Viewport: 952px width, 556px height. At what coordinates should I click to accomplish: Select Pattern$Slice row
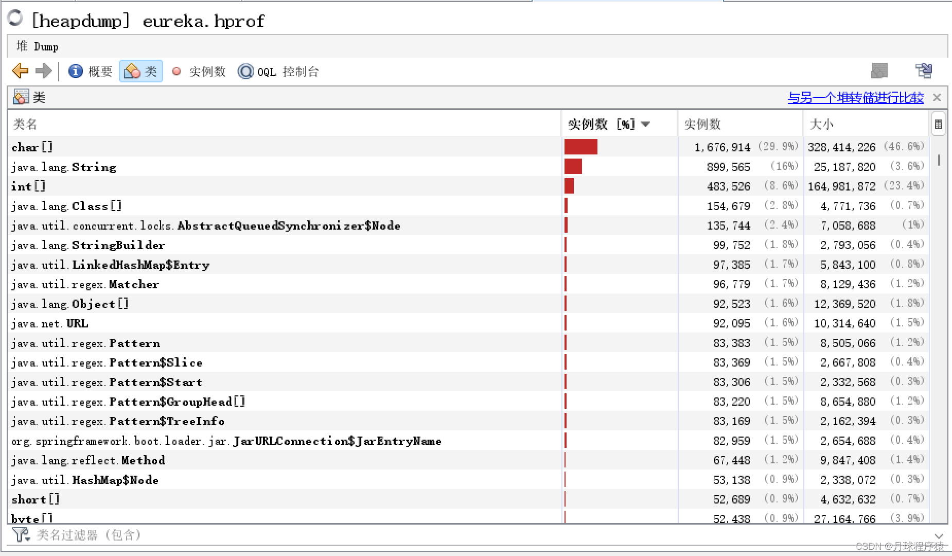coord(468,362)
